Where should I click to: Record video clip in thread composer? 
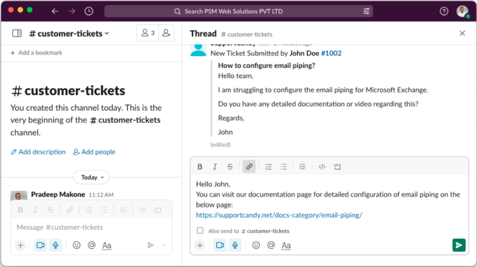[x=220, y=245]
